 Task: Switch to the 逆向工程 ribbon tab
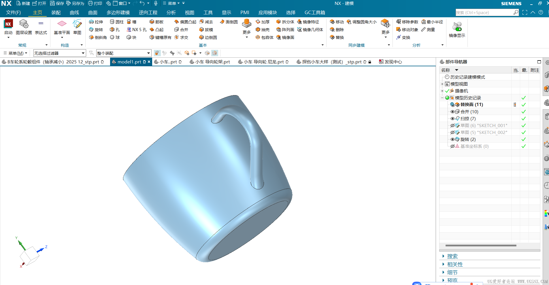148,12
